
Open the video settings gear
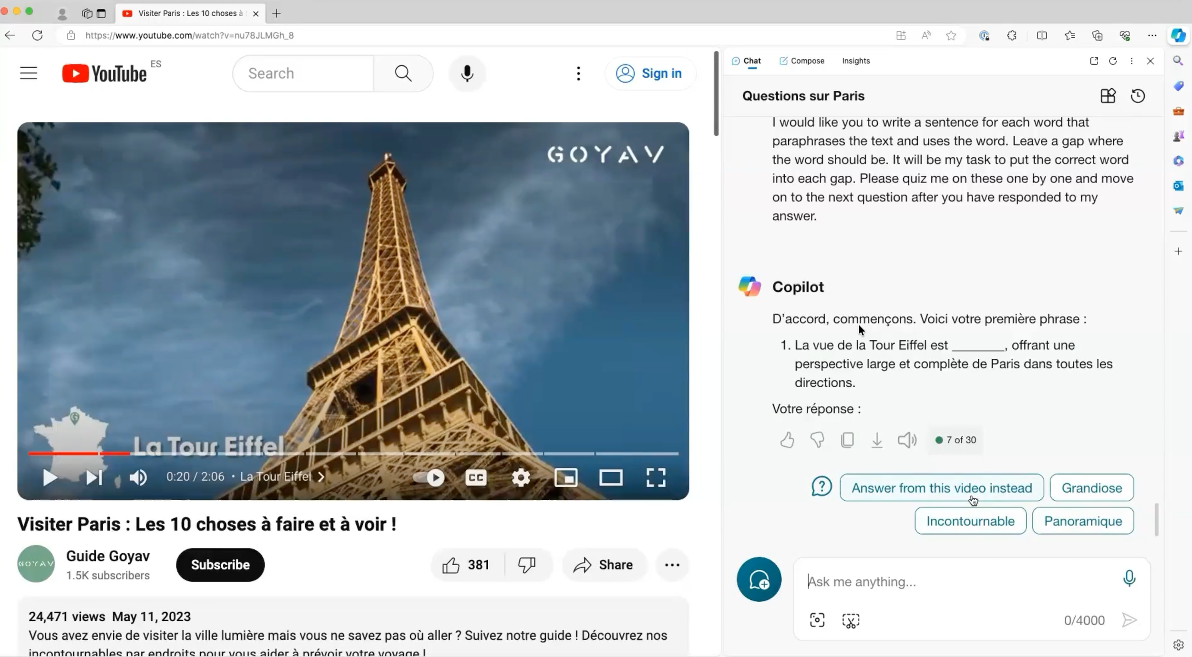[x=521, y=477]
